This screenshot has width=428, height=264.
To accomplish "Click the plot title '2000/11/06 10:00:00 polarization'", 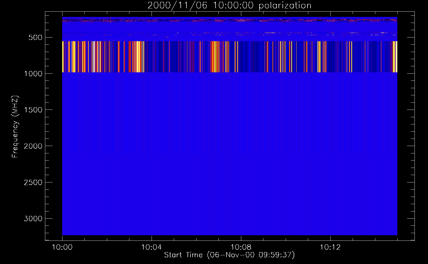I will coord(229,6).
